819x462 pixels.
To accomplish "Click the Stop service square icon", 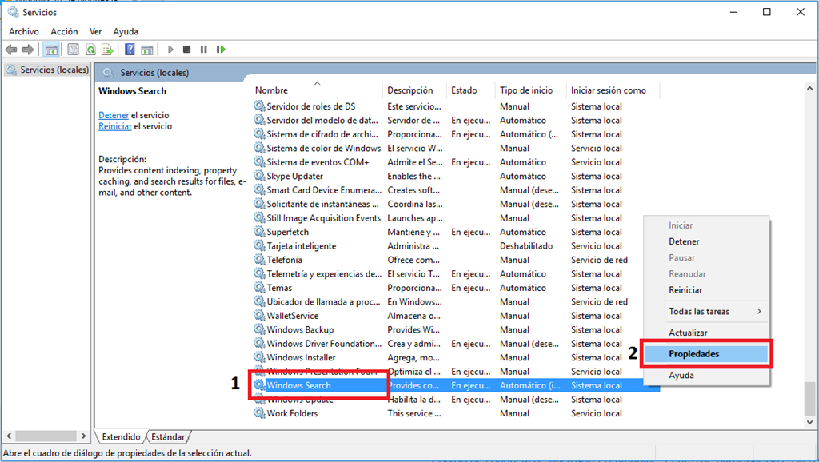I will pos(186,50).
